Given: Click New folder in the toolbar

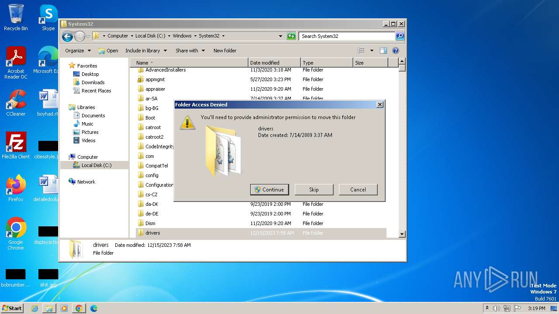Looking at the screenshot, I should (225, 51).
